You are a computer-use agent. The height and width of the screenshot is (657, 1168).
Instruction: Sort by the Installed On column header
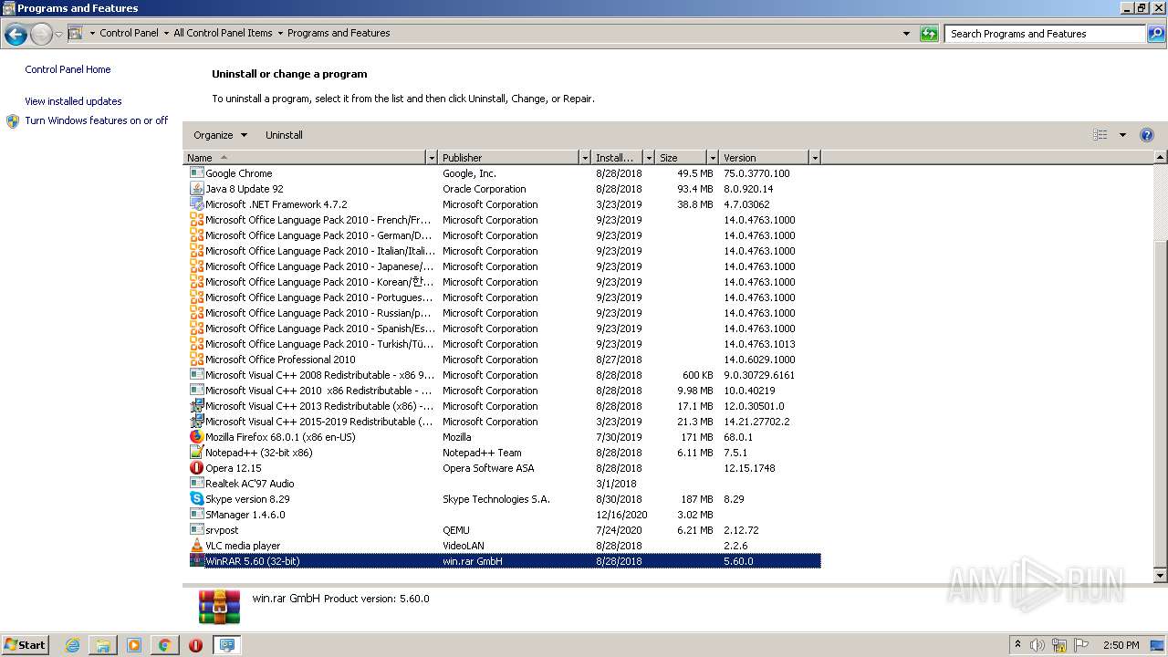point(618,158)
